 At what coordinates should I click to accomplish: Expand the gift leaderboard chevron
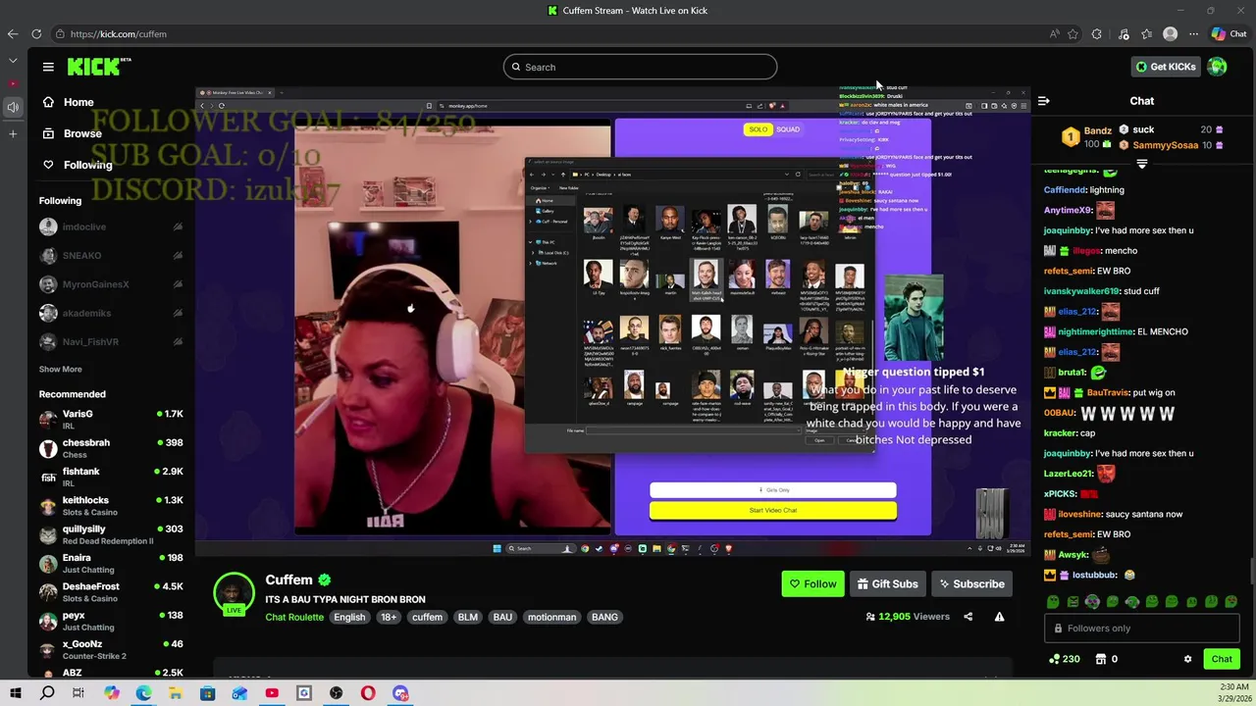tap(1141, 164)
